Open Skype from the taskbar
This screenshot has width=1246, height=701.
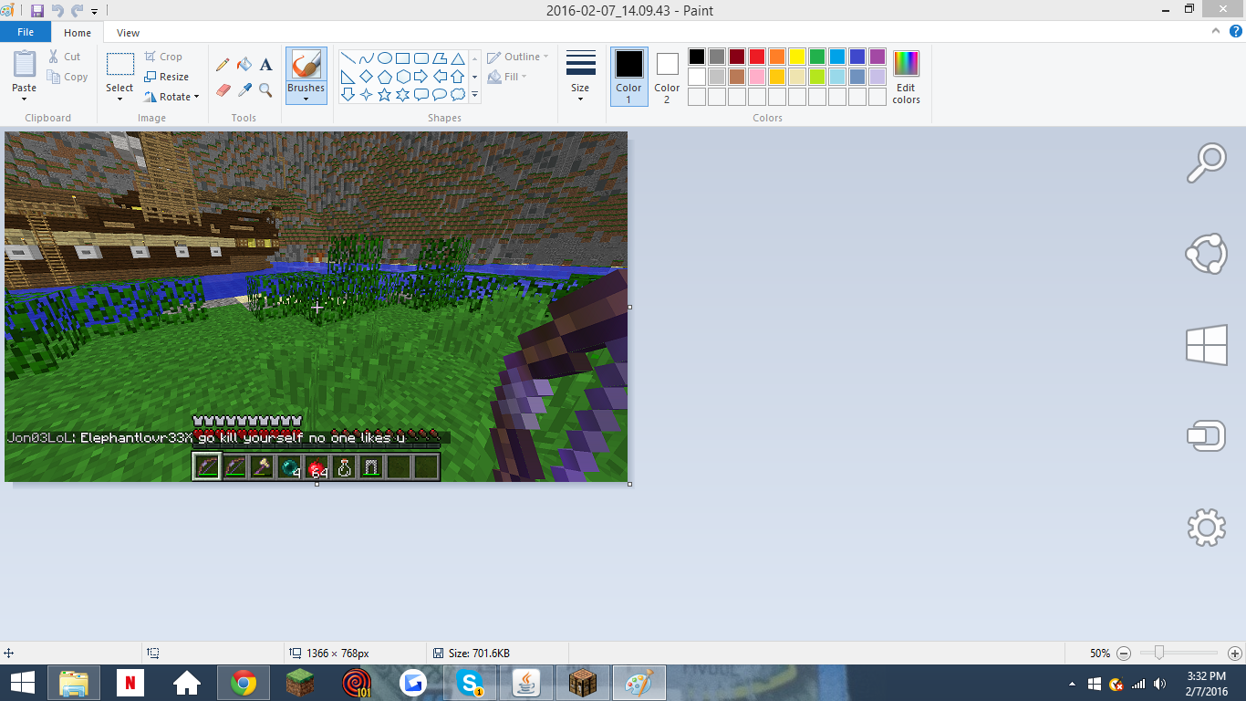coord(470,683)
